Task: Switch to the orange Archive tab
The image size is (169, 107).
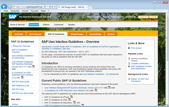Action: click(x=111, y=34)
